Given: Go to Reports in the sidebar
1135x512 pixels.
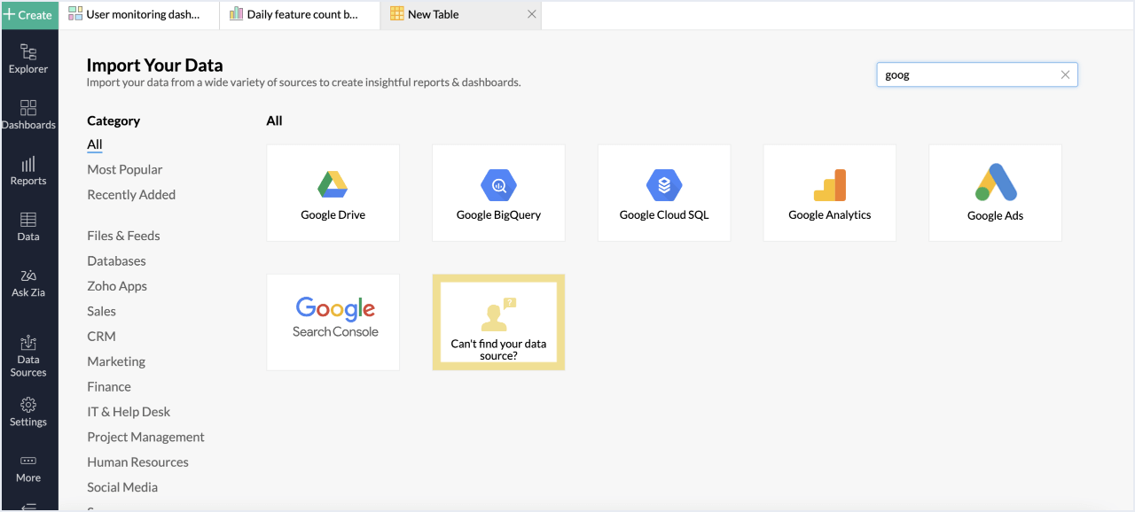Looking at the screenshot, I should [x=28, y=171].
